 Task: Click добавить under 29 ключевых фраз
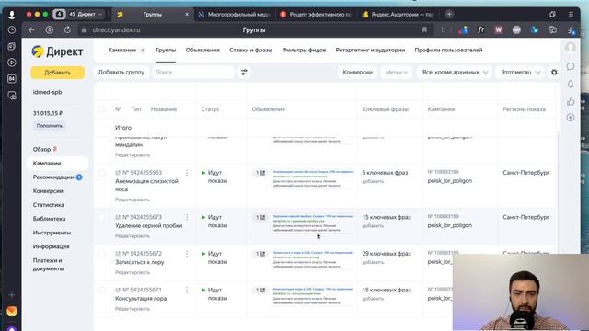pyautogui.click(x=373, y=262)
